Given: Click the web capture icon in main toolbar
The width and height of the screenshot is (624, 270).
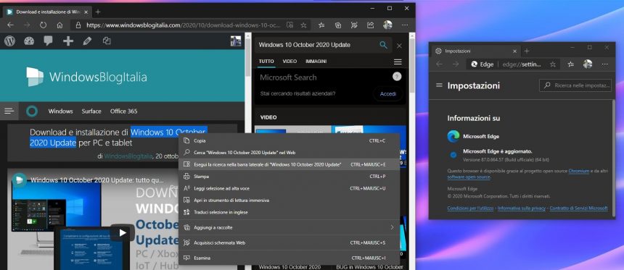Looking at the screenshot, I should pos(354,25).
